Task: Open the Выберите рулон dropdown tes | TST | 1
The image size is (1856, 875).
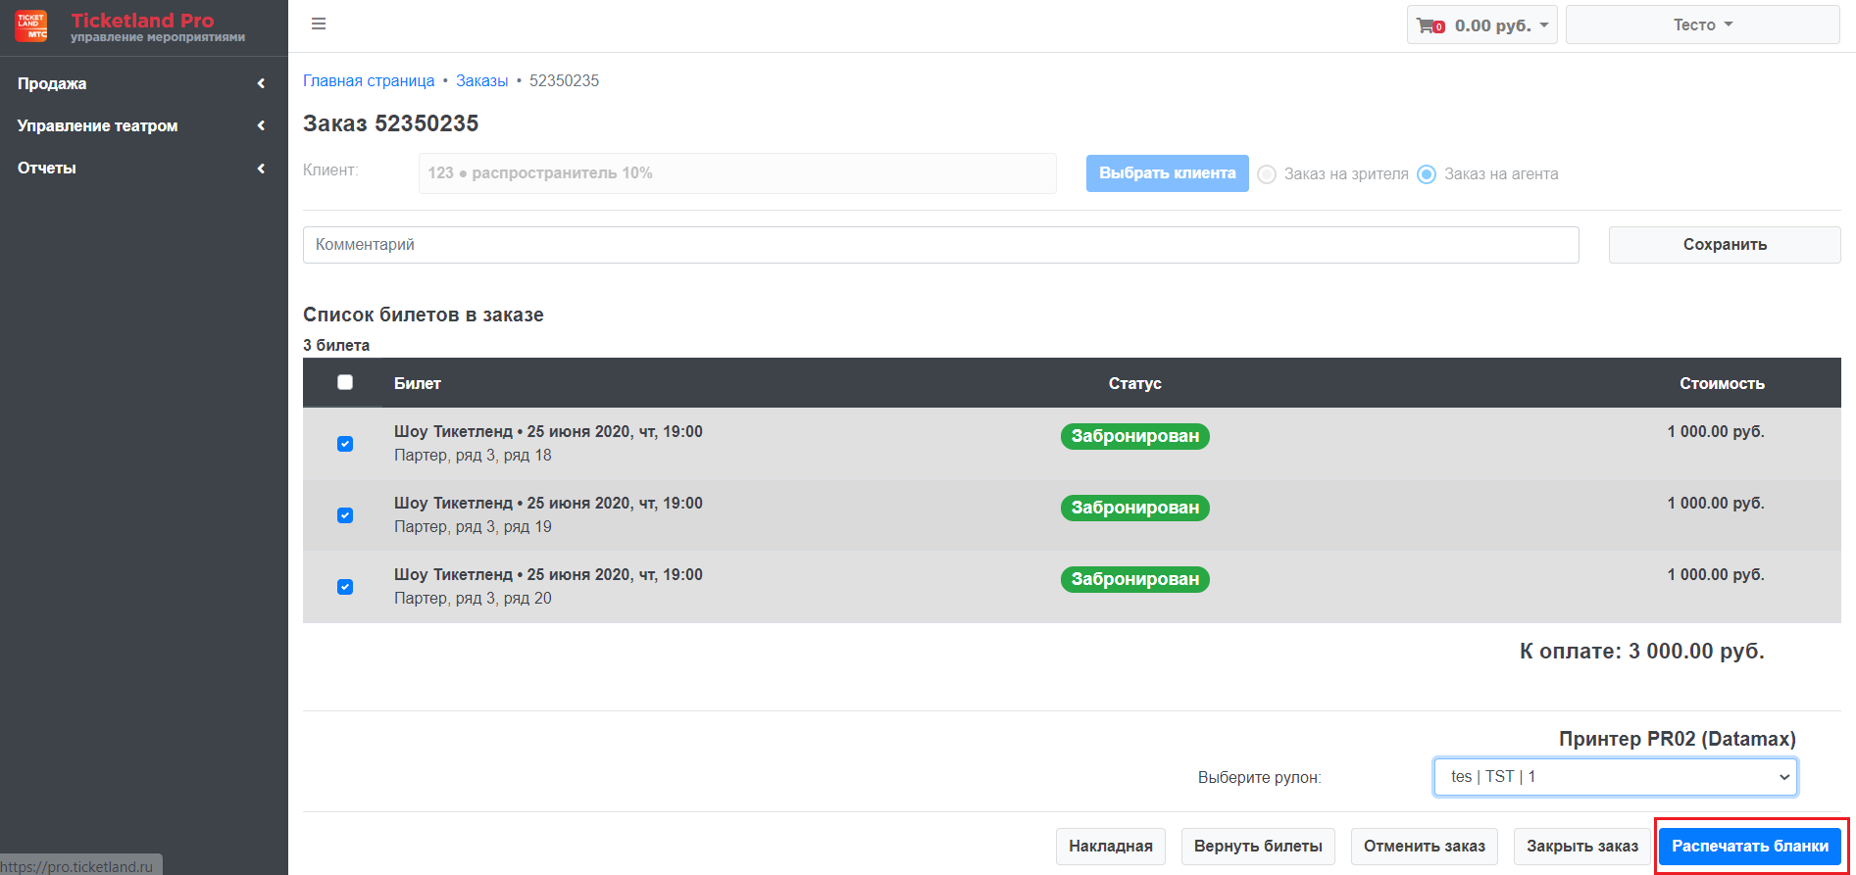Action: (1615, 777)
